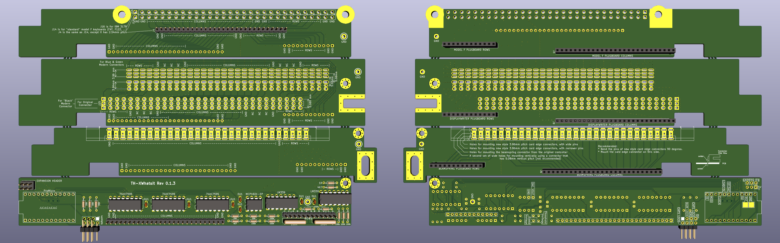This screenshot has width=780, height=243.
Task: Click the 'DISPLAYWRITER PLUGBOARD COLUMNS' label
Action: click(x=613, y=125)
